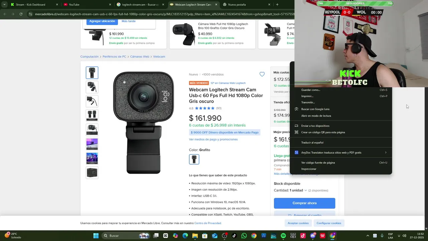Go back with the browser back arrow
The height and width of the screenshot is (241, 428).
point(5,14)
